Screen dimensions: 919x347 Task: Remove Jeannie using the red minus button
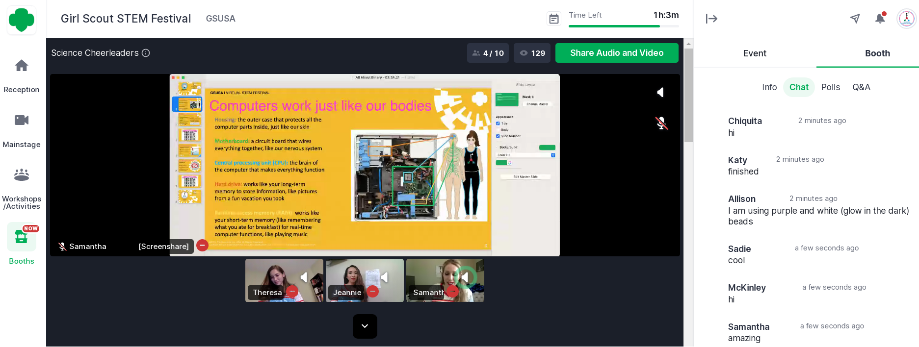point(373,292)
